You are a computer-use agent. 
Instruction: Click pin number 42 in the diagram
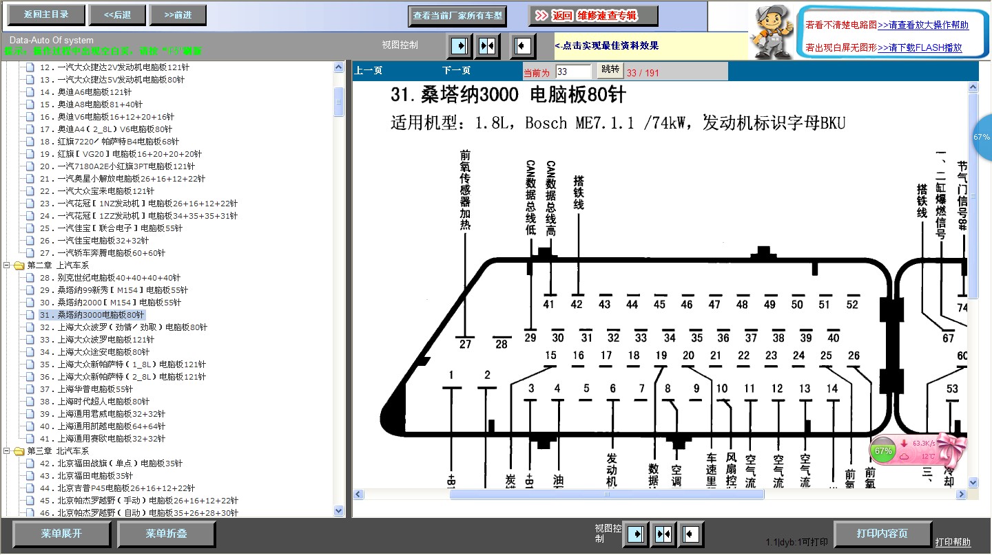pyautogui.click(x=577, y=304)
